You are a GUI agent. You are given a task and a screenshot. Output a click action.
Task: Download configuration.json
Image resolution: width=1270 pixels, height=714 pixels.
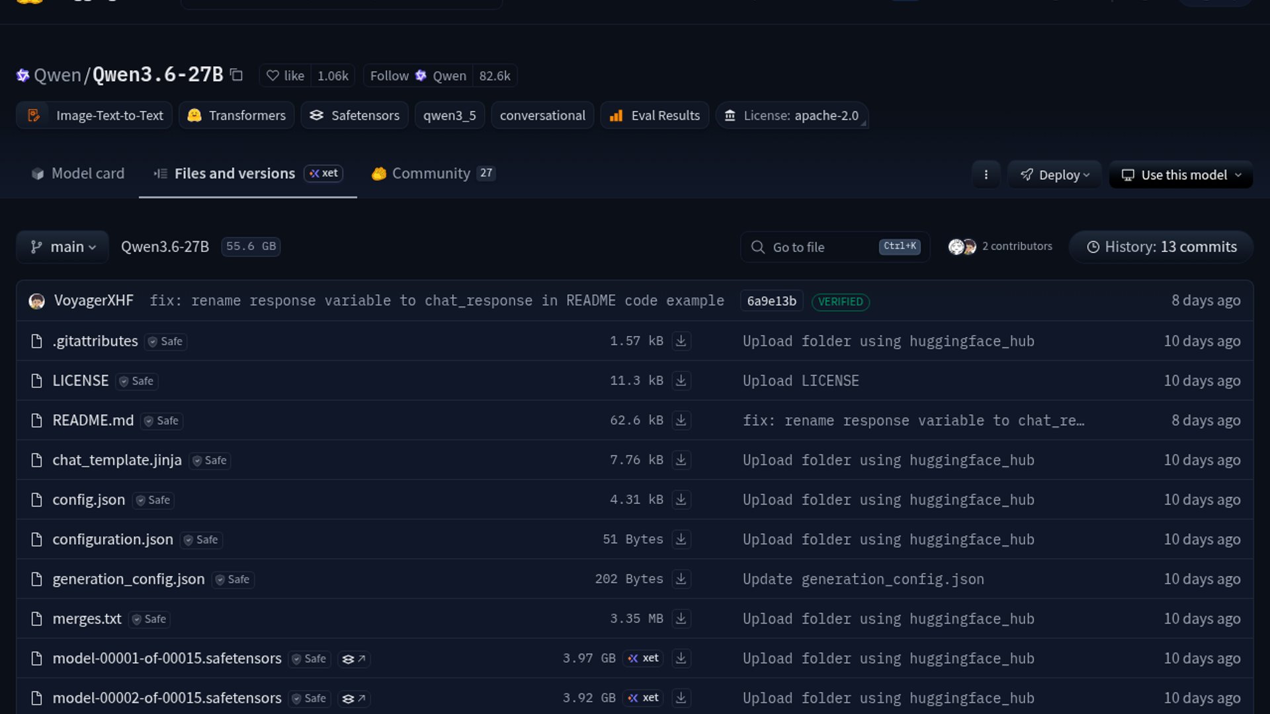[x=681, y=539]
